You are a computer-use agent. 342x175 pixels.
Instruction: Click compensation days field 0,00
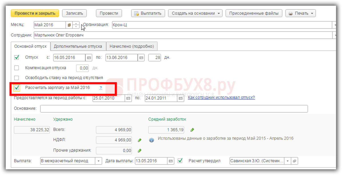[x=83, y=68]
